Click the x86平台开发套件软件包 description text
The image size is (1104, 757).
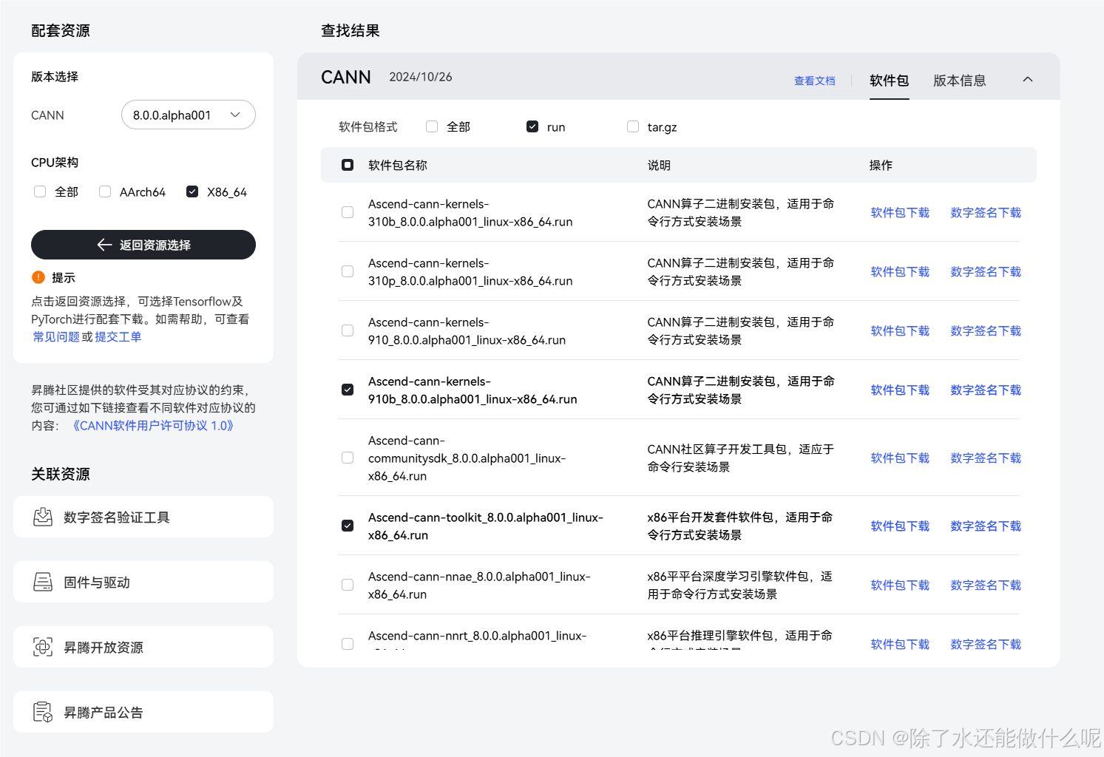point(740,526)
